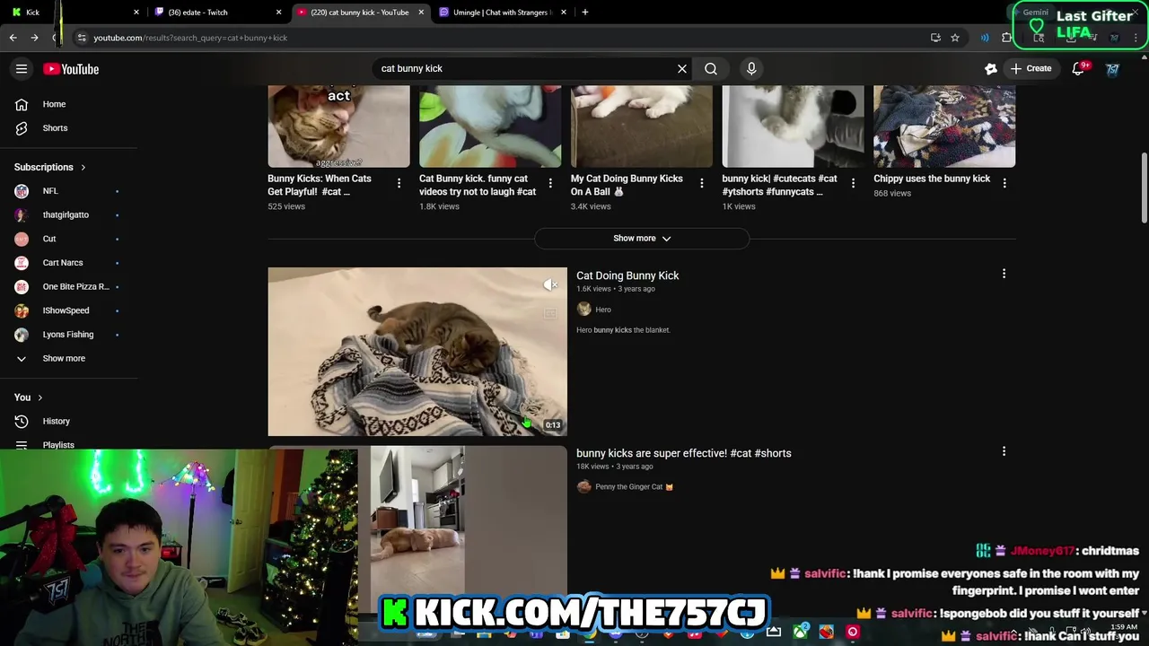Open the Playlists icon in sidebar
The image size is (1149, 646).
pyautogui.click(x=22, y=445)
